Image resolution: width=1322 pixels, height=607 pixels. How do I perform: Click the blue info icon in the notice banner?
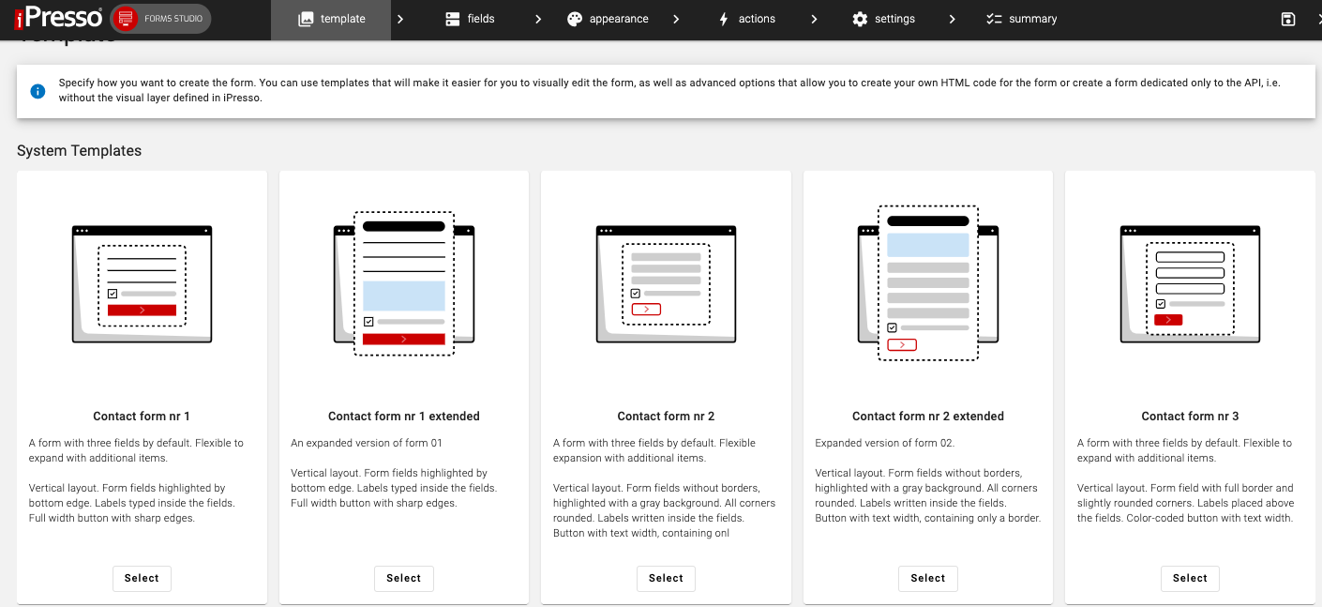point(38,91)
